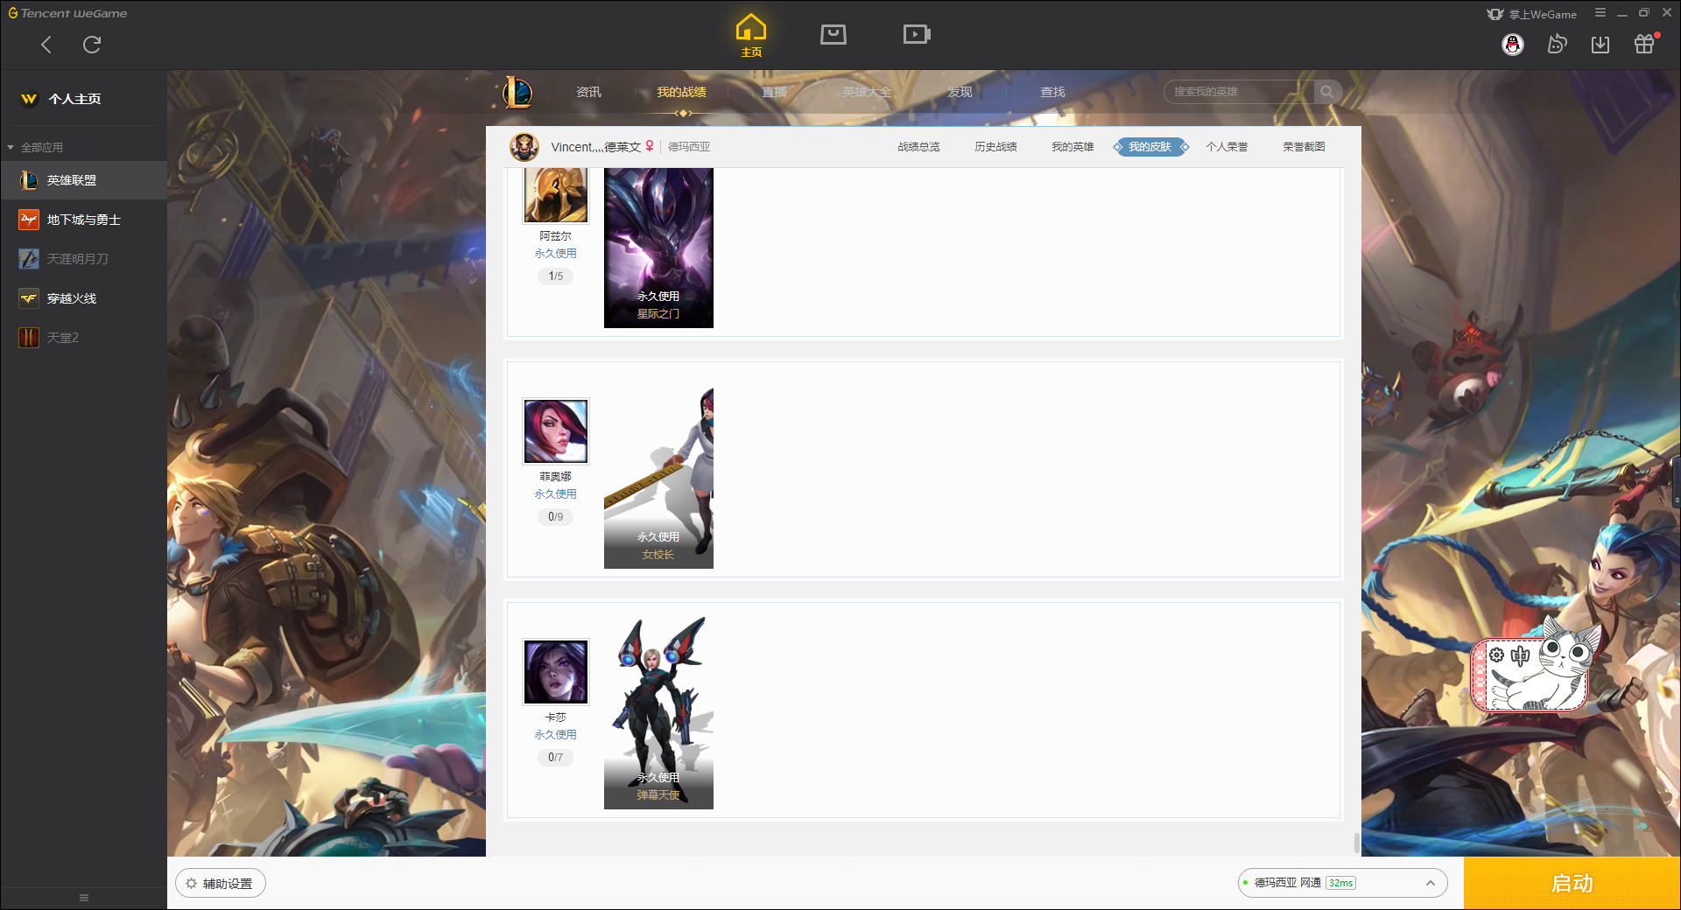1681x910 pixels.
Task: Expand the 德玛西亚 网通 server dropdown
Action: pos(1342,883)
